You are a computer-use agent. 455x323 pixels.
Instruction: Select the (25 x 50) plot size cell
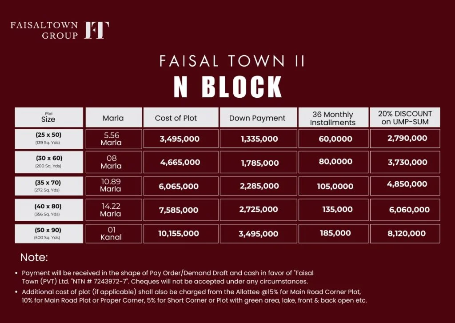click(49, 139)
